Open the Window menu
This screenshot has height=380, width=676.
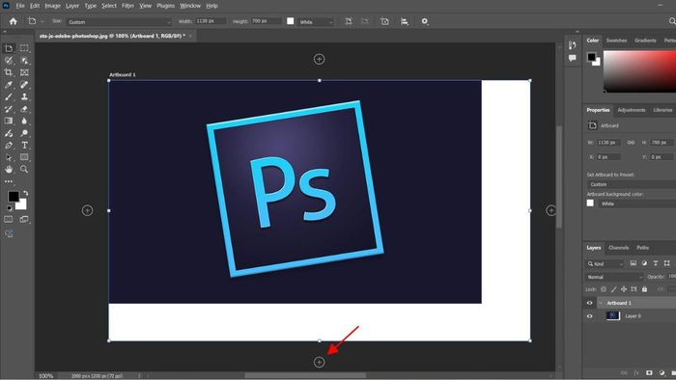click(190, 6)
